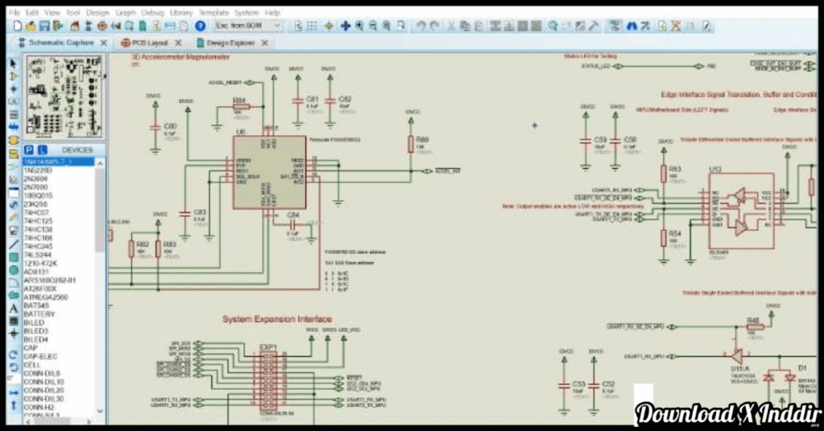Screen dimensions: 824x431
Task: Switch to the PCB Layout tab
Action: click(x=148, y=43)
